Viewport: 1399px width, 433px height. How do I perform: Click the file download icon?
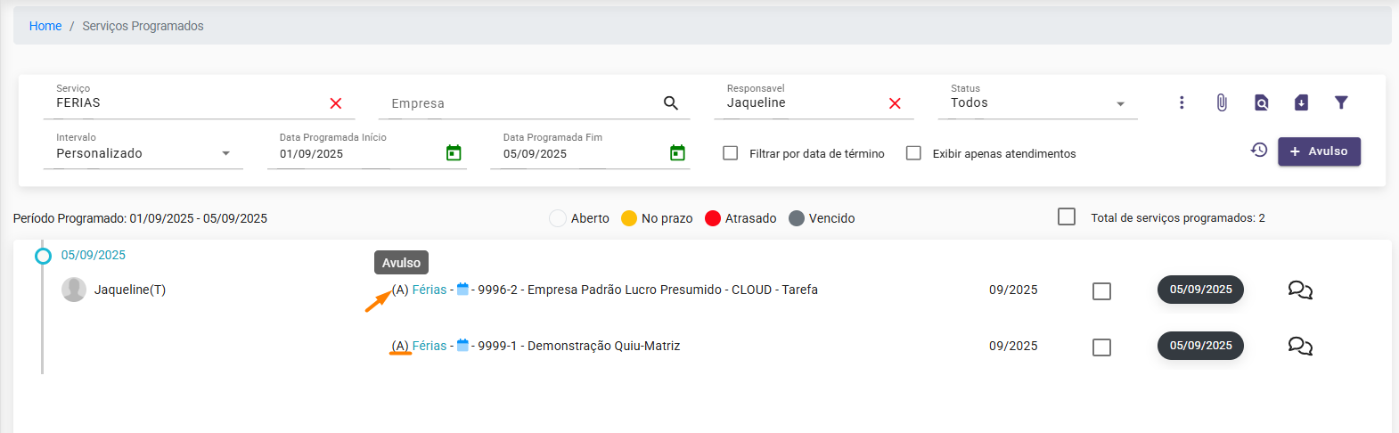pos(1301,102)
